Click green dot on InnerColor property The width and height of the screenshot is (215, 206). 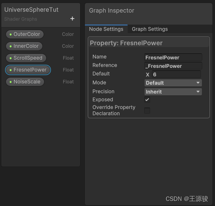coord(11,46)
